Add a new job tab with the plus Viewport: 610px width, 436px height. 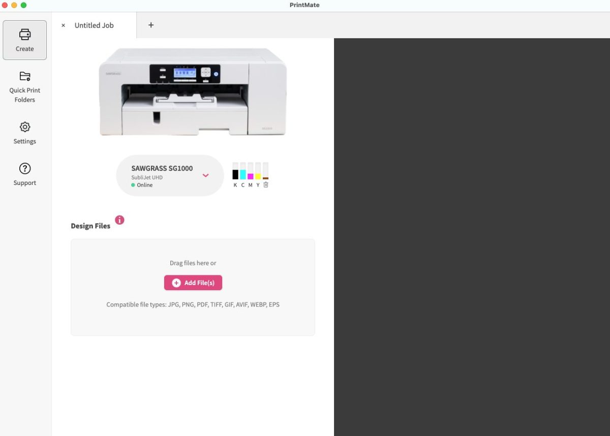click(151, 25)
